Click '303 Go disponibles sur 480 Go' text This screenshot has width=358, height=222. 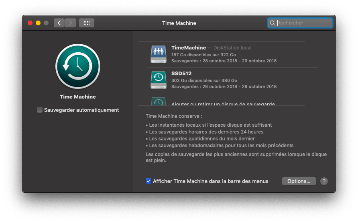click(204, 80)
